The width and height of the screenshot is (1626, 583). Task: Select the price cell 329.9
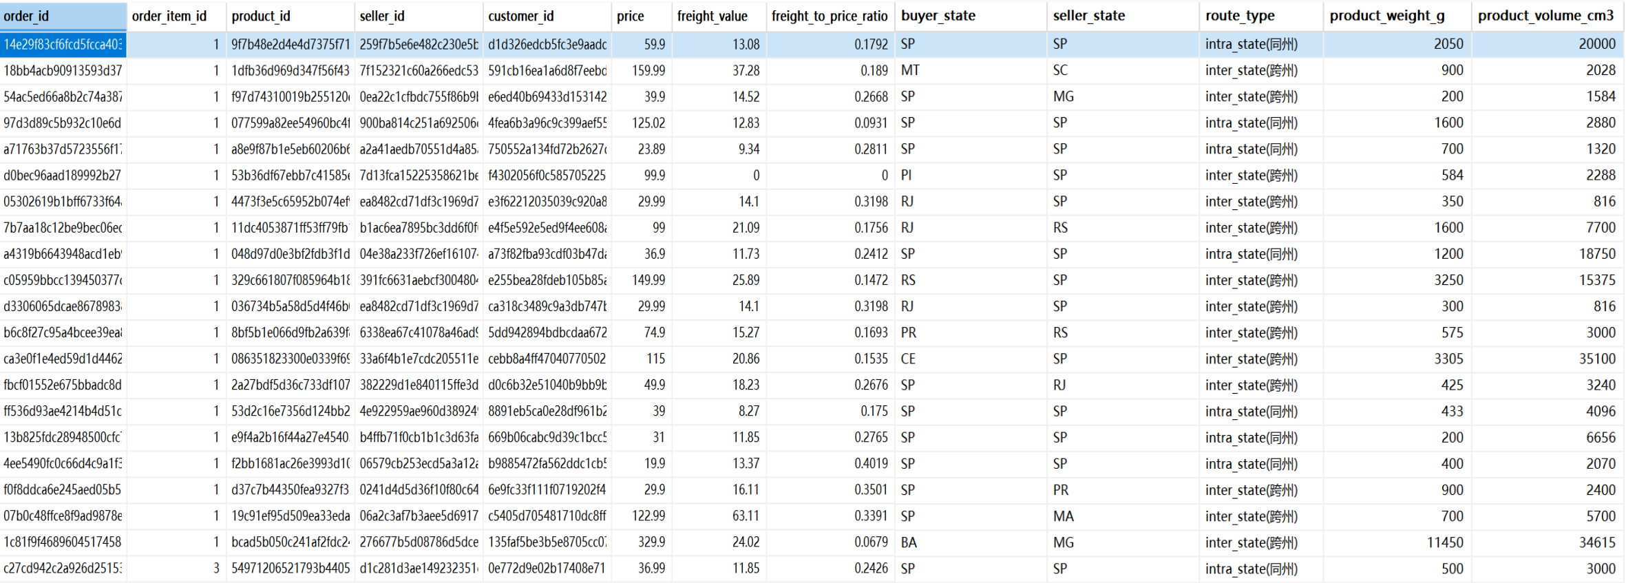click(x=641, y=542)
